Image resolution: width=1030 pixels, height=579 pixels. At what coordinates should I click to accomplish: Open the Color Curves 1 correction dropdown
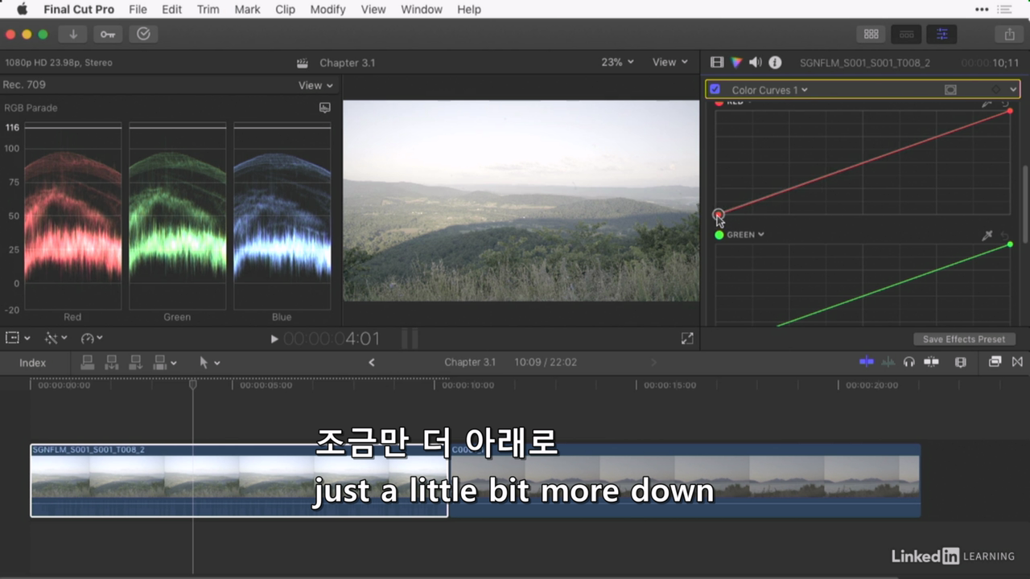[x=769, y=90]
